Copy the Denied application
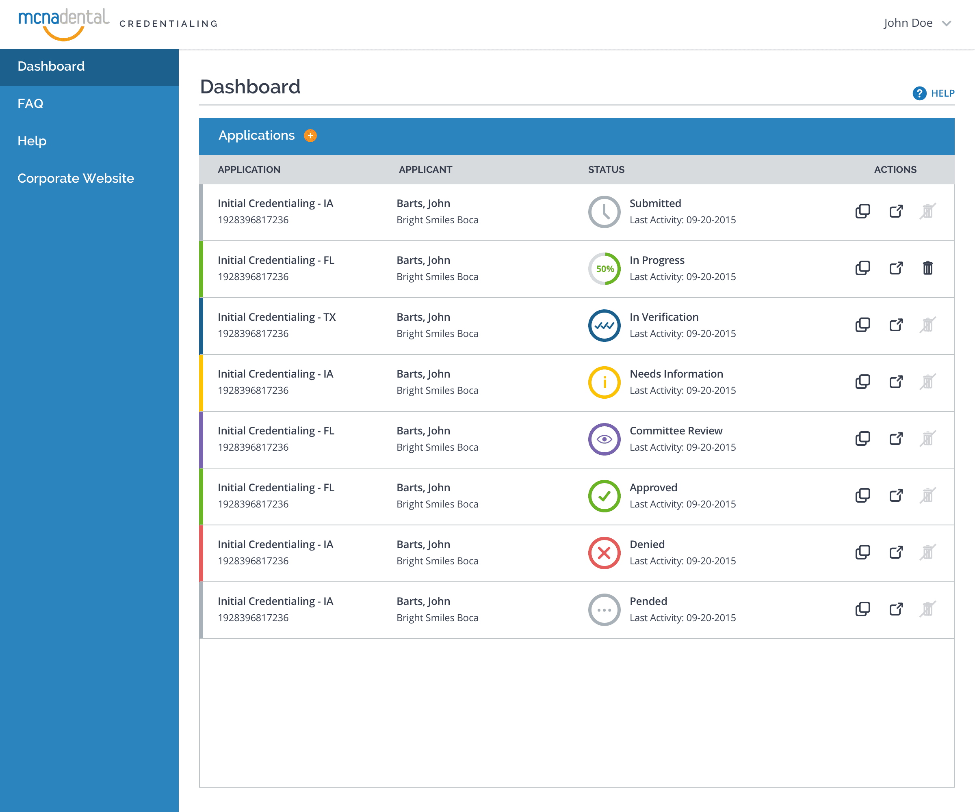 click(862, 552)
